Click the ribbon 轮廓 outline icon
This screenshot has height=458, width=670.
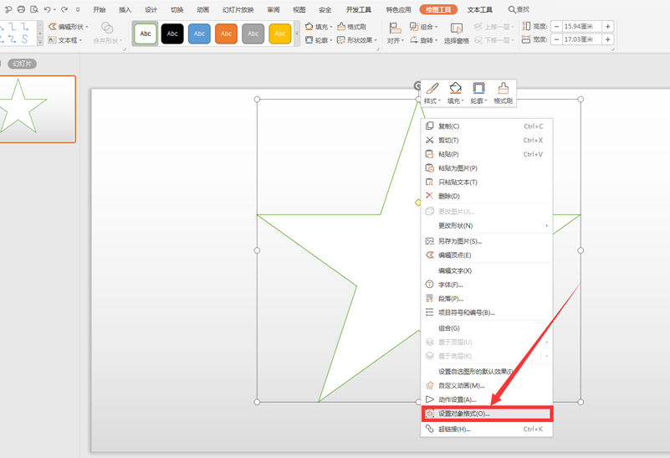point(309,39)
